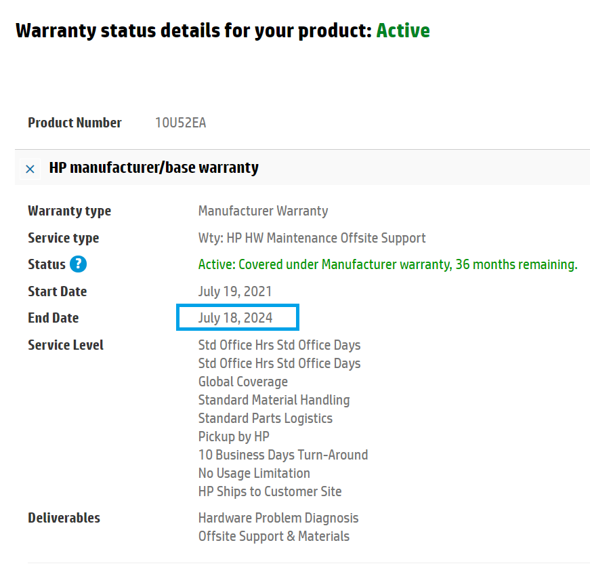The image size is (590, 568).
Task: Click the Standard Material Handling line
Action: tap(274, 400)
